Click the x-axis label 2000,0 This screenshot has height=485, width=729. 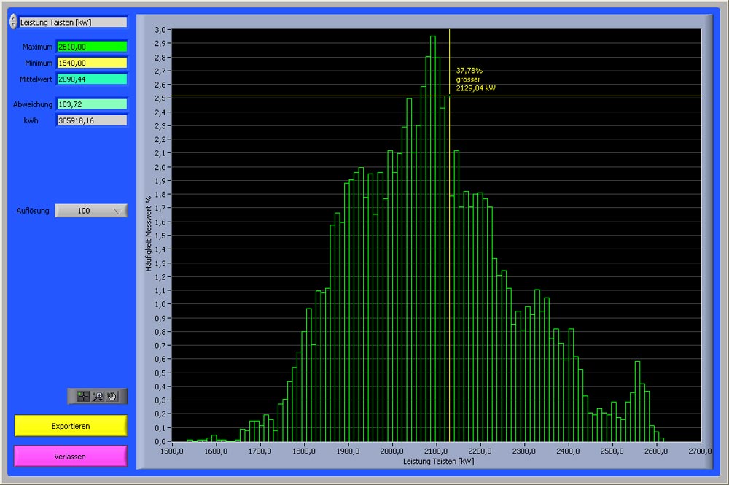[391, 451]
